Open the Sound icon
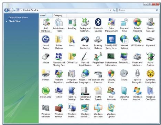The image size is (161, 125). coord(124,75)
